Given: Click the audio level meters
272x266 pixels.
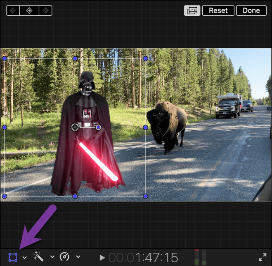Looking at the screenshot, I should [200, 257].
